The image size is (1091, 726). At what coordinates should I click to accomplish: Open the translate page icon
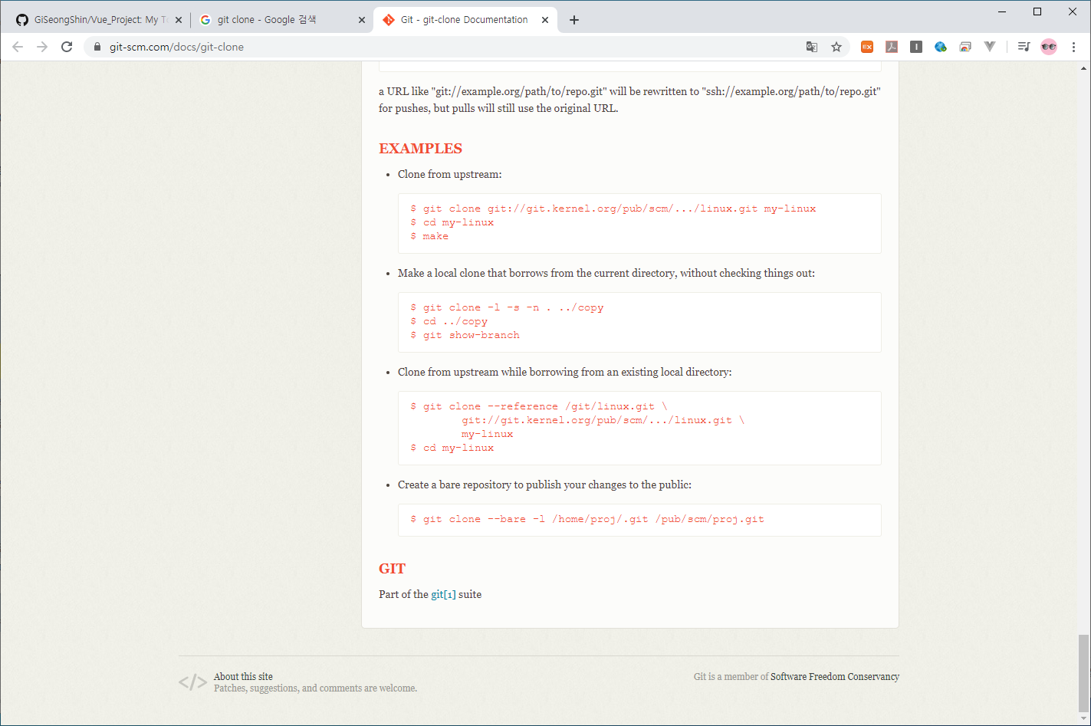pyautogui.click(x=812, y=47)
